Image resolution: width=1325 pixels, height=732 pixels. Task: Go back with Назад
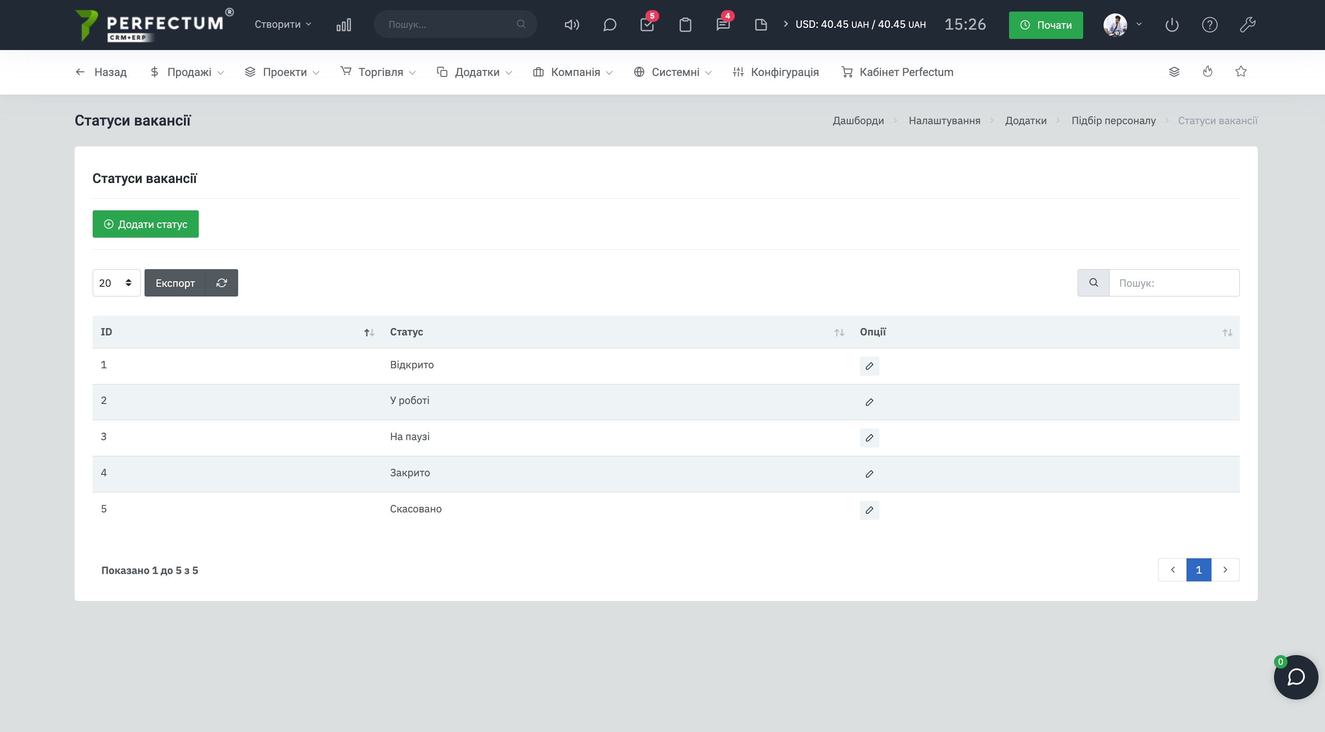[x=101, y=72]
